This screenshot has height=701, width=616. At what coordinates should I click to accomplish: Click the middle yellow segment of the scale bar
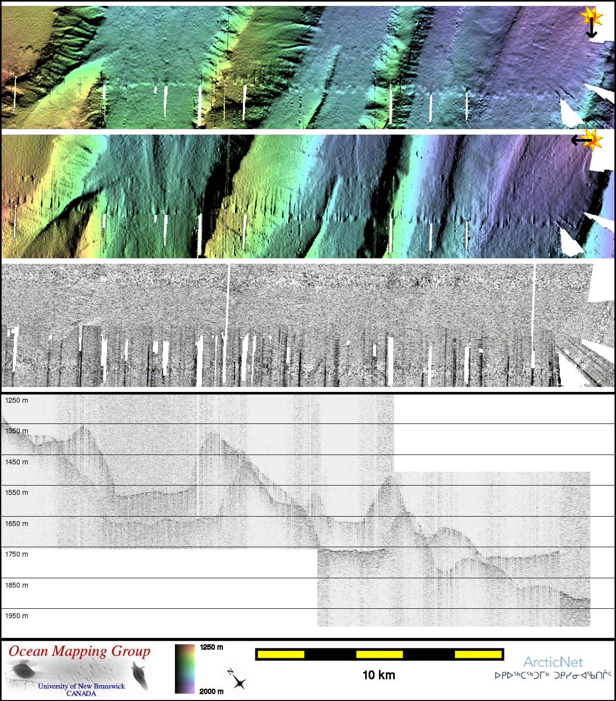point(379,654)
